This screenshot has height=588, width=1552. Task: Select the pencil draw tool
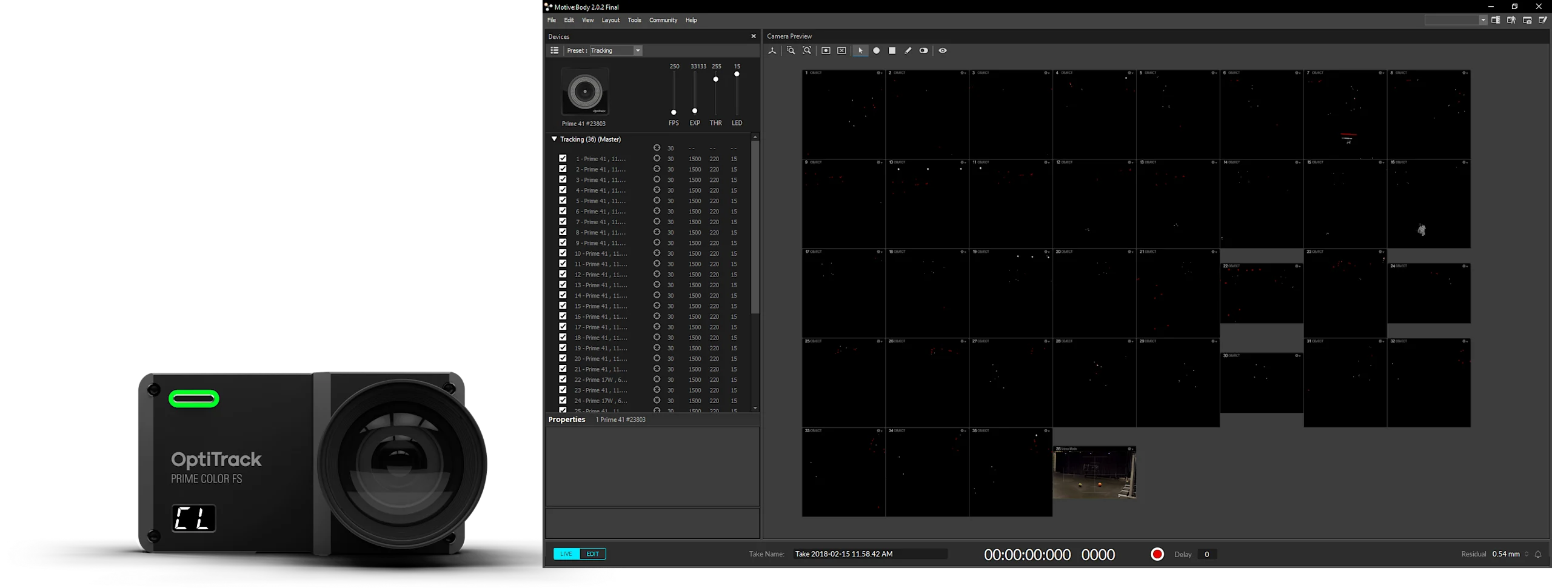908,51
